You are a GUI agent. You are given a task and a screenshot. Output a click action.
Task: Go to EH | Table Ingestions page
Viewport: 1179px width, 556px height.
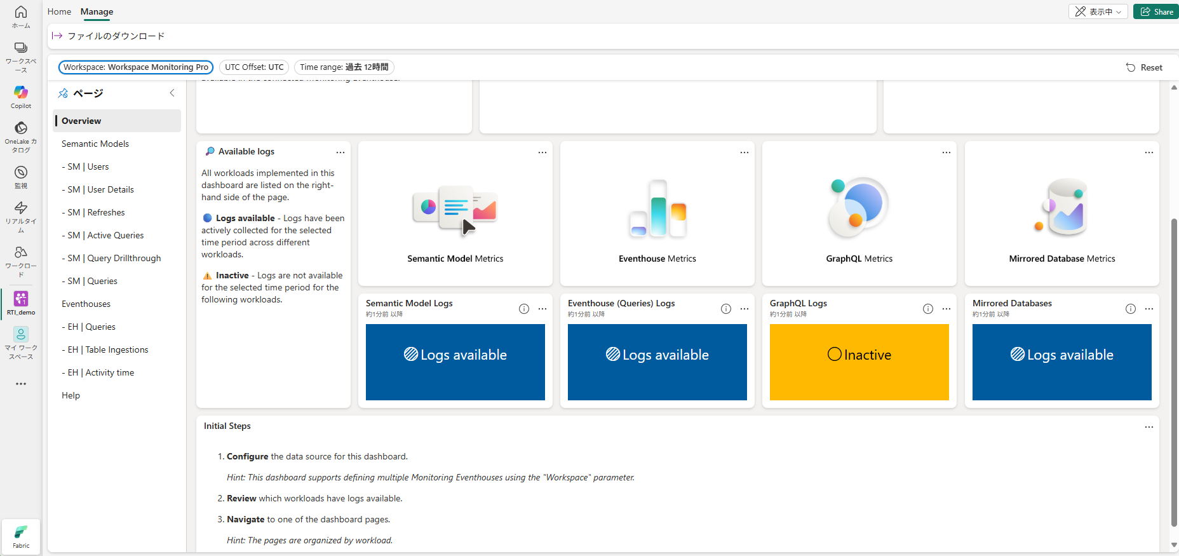(117, 349)
